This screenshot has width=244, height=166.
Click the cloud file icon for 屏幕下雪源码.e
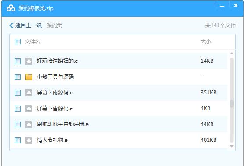pos(29,108)
